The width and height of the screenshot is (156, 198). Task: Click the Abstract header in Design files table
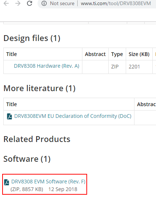[95, 54]
